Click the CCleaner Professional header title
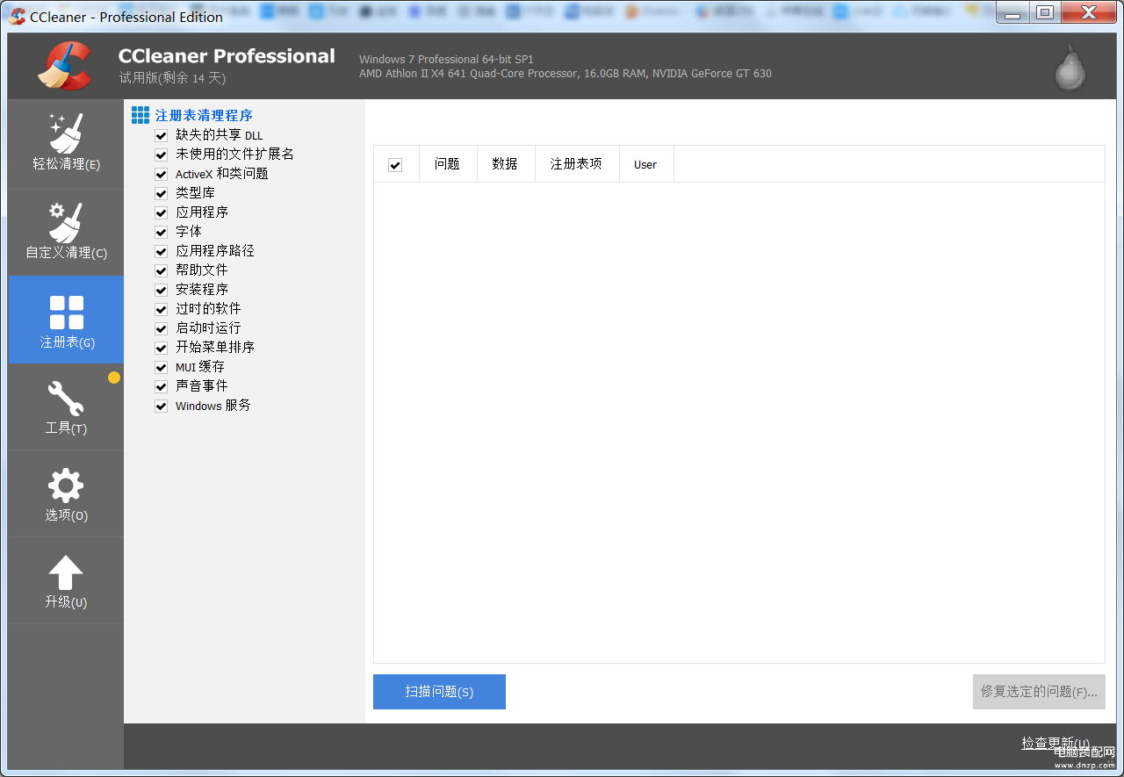This screenshot has height=777, width=1124. coord(227,56)
